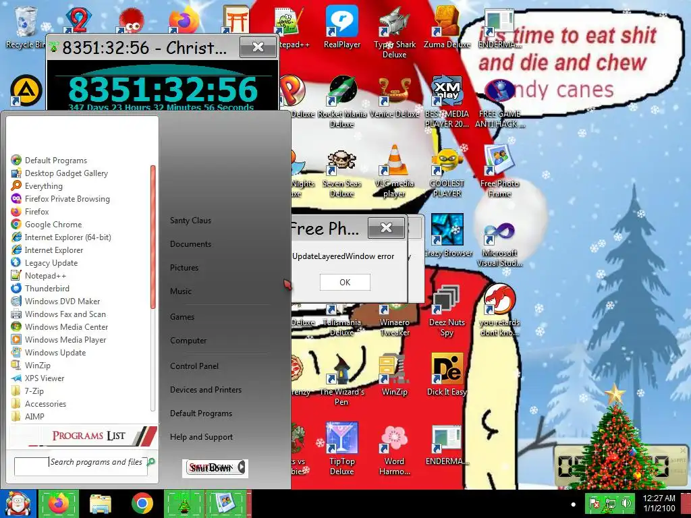Launch VLC media player cone icon

394,171
